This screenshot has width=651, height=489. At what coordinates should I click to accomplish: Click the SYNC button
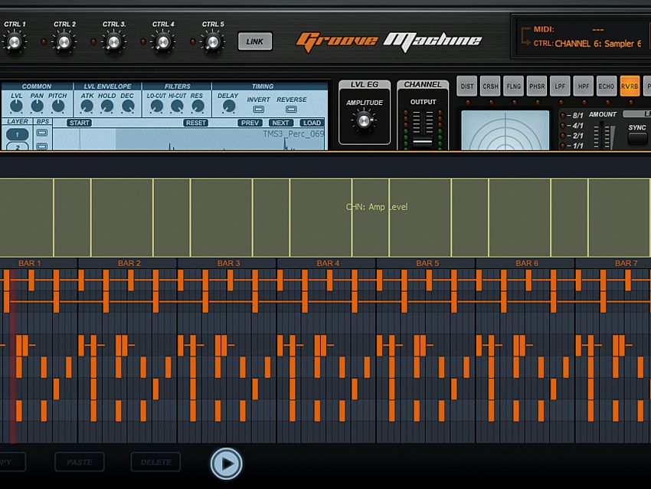coord(637,139)
